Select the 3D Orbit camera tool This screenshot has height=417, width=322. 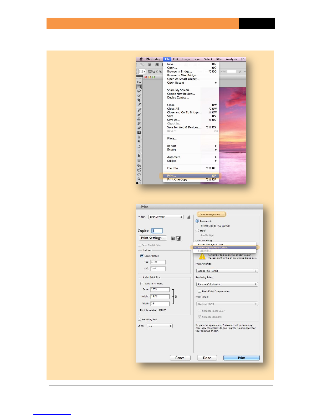click(x=139, y=170)
